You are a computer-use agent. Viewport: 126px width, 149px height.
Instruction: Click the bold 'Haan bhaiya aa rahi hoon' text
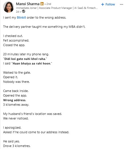pyautogui.click(x=32, y=63)
